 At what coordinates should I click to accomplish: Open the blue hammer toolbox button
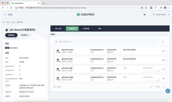point(168,91)
